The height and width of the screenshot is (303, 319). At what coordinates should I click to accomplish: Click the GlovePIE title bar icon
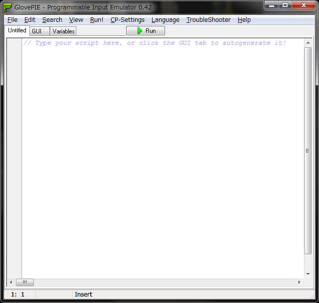tap(8, 7)
